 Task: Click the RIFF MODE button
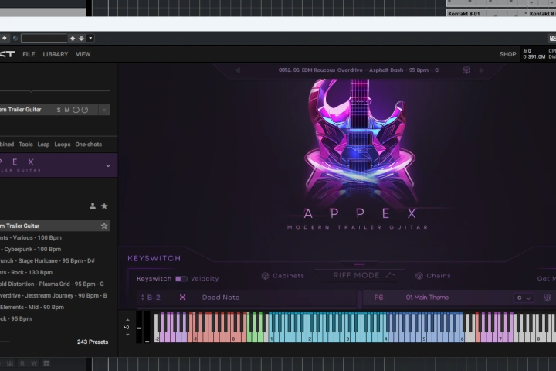pyautogui.click(x=361, y=275)
